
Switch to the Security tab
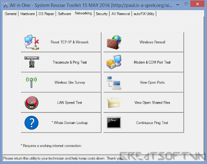(x=102, y=14)
